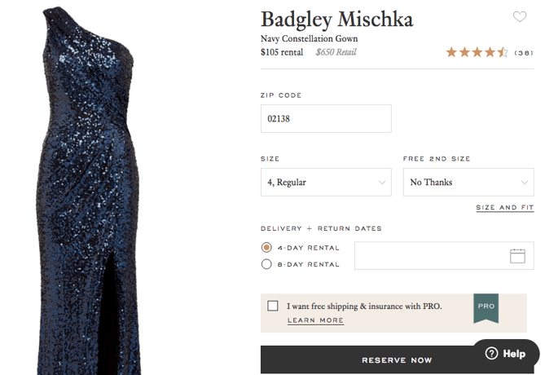Open the Size and Fit link
Image resolution: width=545 pixels, height=375 pixels.
coord(504,208)
